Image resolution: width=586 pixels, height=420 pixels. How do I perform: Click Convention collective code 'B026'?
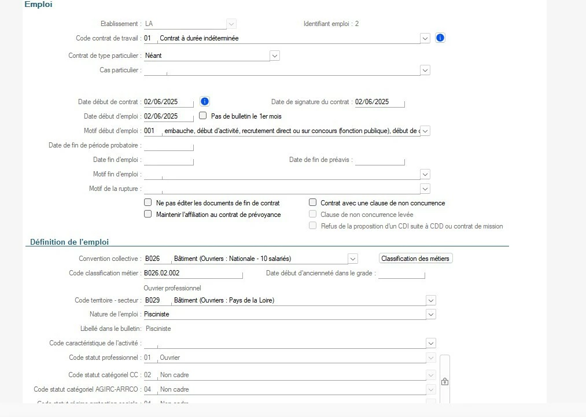coord(153,259)
